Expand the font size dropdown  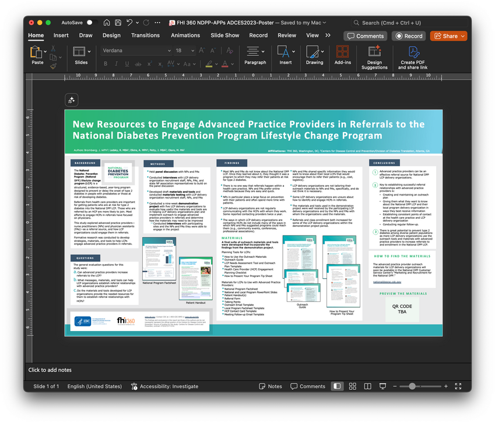click(193, 51)
